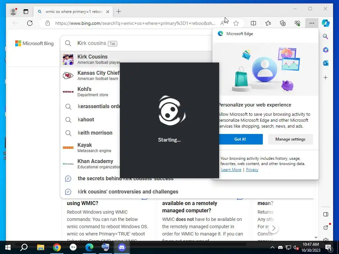The height and width of the screenshot is (254, 339).
Task: Open Google Chrome from taskbar
Action: [57, 247]
